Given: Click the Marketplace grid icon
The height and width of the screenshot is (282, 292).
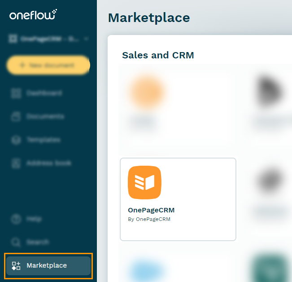Looking at the screenshot, I should [16, 266].
